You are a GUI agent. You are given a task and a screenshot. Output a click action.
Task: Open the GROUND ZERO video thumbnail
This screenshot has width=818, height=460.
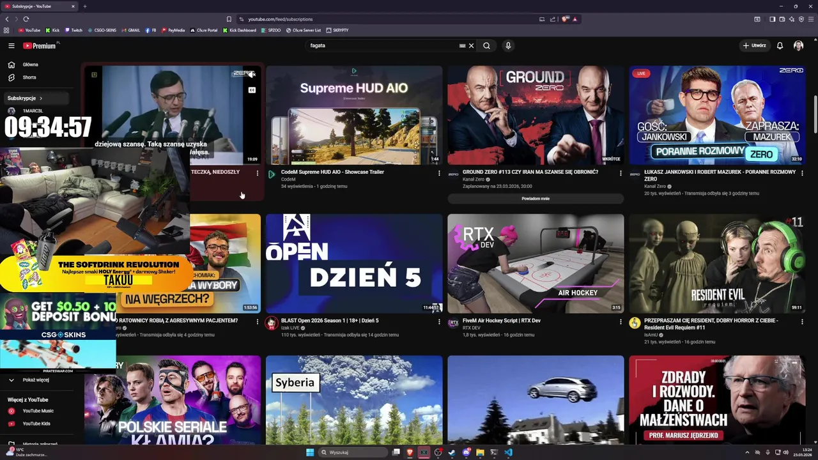coord(536,115)
